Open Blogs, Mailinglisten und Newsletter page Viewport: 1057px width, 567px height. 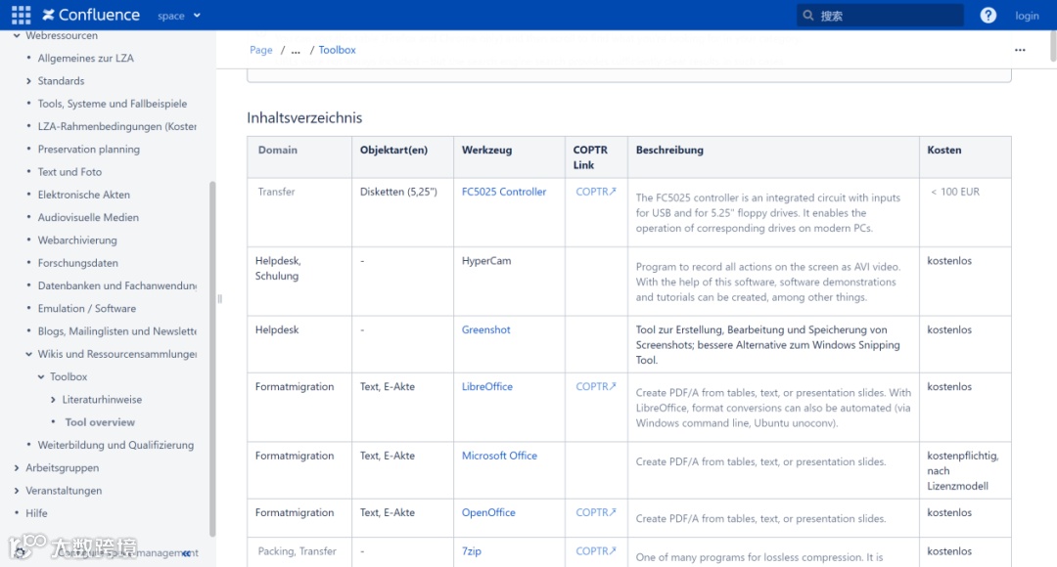117,331
